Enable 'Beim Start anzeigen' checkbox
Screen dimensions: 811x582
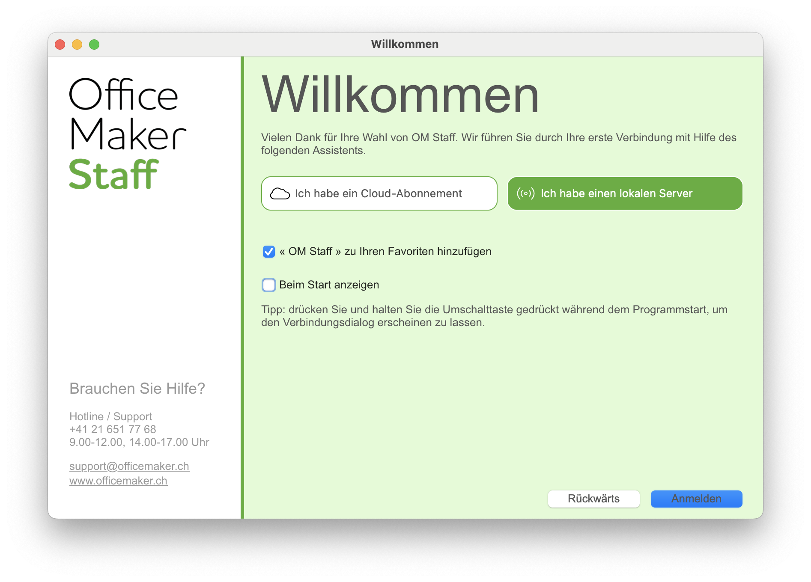(x=269, y=285)
